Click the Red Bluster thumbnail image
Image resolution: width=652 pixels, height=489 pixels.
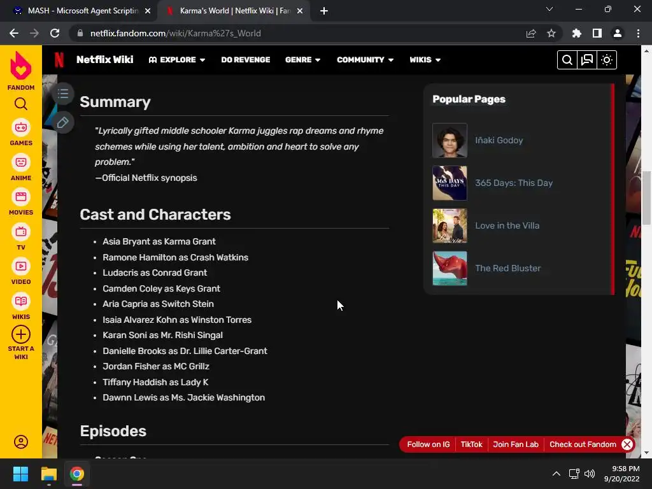450,268
